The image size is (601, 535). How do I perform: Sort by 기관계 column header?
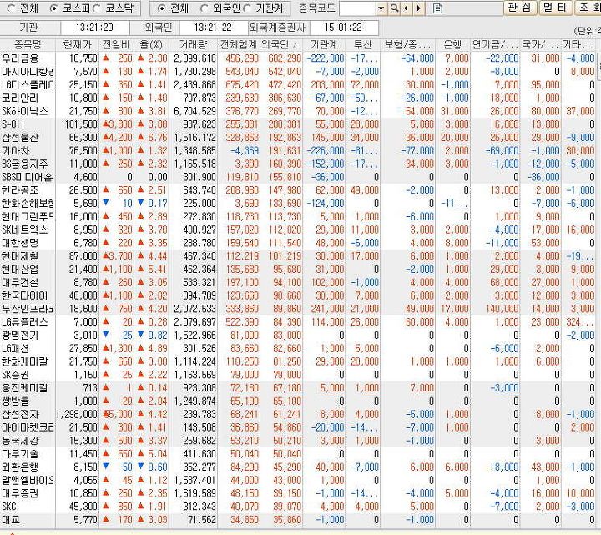coord(324,44)
